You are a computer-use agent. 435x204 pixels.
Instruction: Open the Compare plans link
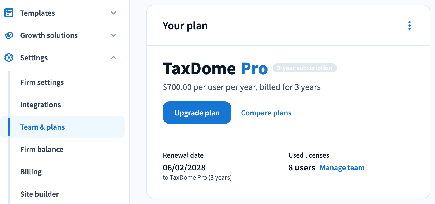pos(266,113)
